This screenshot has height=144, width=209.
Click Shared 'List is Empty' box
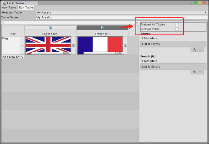(173, 44)
